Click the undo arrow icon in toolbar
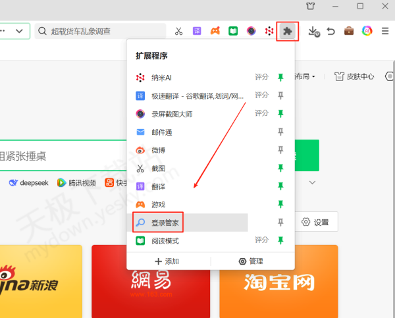395x318 pixels. click(x=331, y=31)
